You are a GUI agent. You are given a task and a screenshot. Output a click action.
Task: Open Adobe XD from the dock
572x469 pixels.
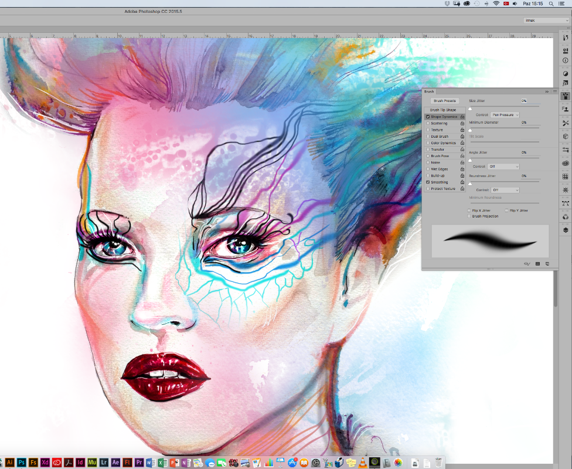coord(45,463)
